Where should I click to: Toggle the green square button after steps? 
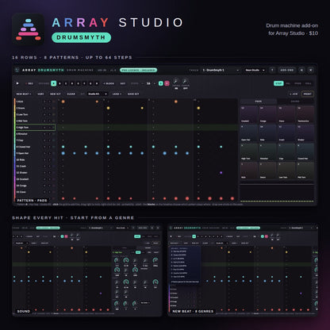point(160,83)
